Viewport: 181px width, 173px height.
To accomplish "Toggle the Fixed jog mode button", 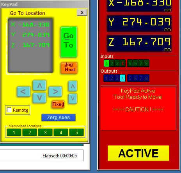I will [x=58, y=104].
